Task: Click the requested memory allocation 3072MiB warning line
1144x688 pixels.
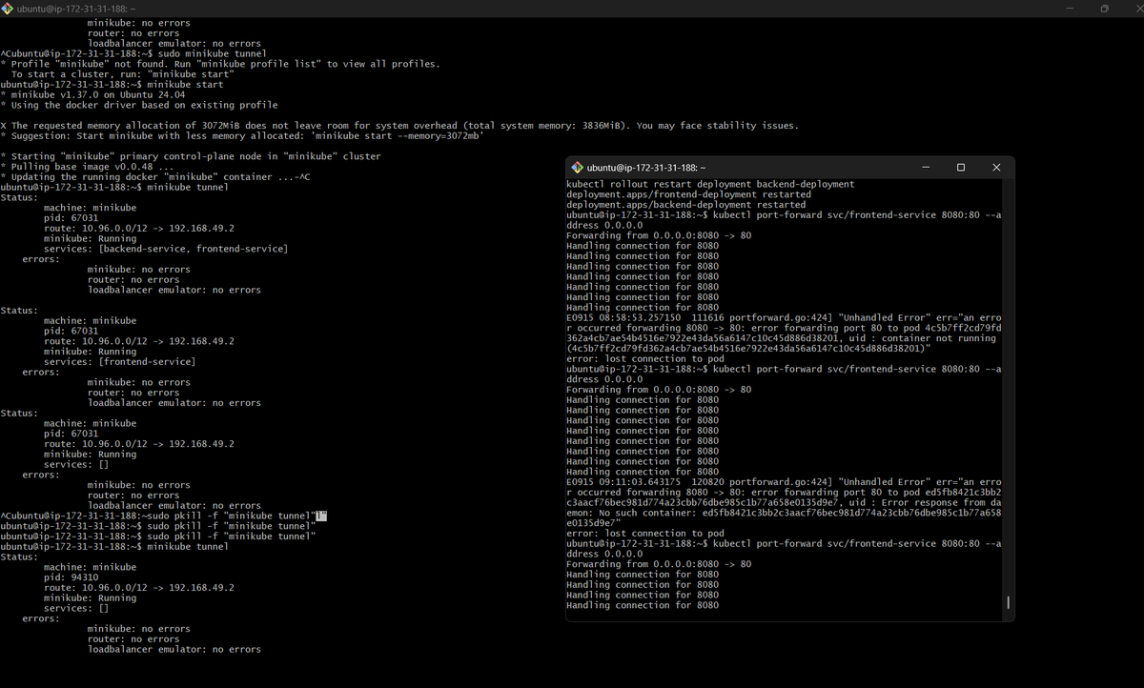Action: pos(399,126)
